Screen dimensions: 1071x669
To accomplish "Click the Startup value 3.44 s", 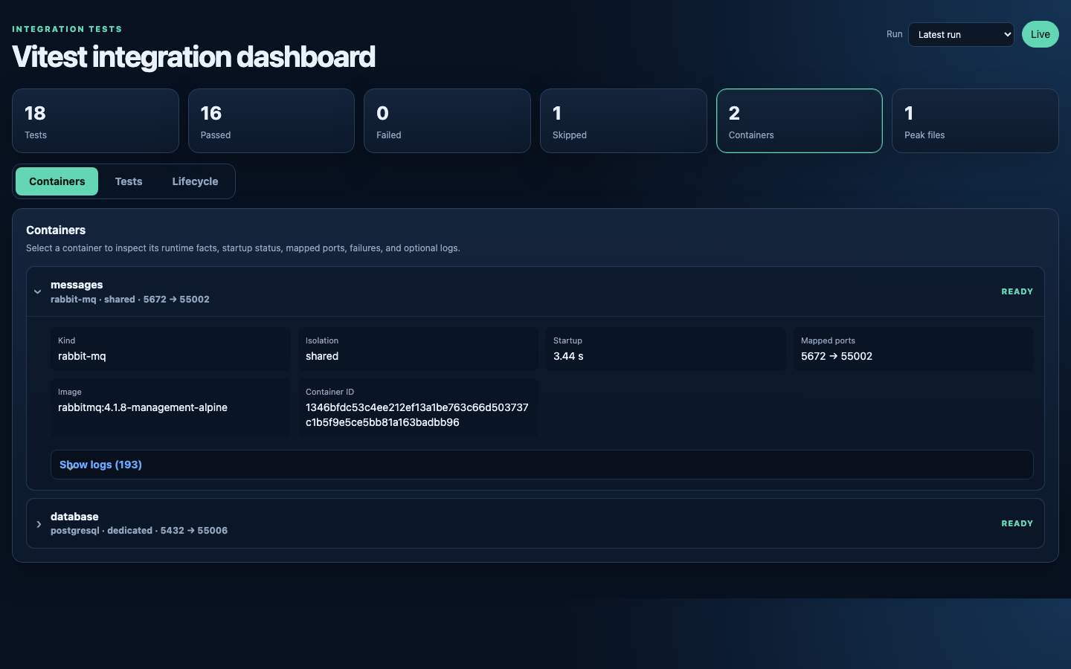I will tap(568, 356).
